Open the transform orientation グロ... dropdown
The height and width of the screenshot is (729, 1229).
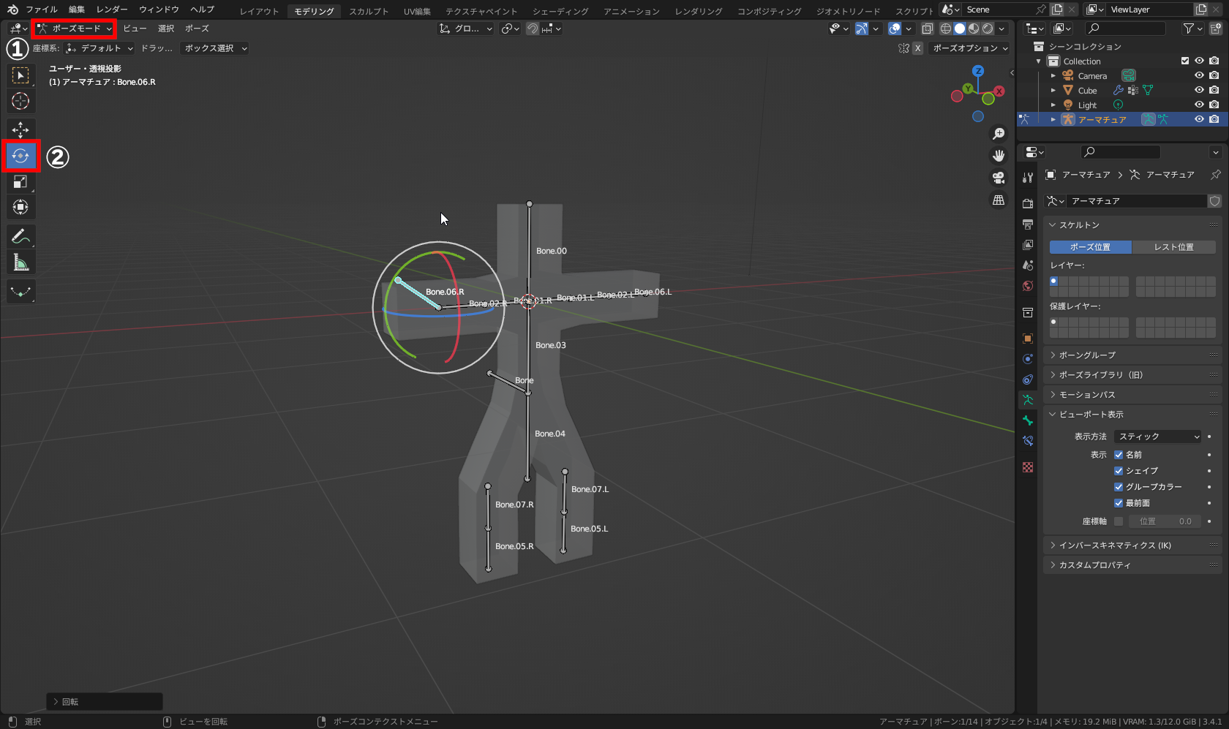coord(466,29)
